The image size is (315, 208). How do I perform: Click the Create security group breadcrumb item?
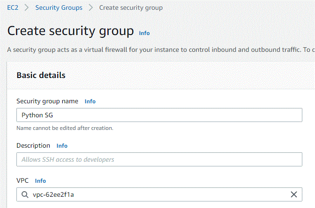pyautogui.click(x=131, y=8)
